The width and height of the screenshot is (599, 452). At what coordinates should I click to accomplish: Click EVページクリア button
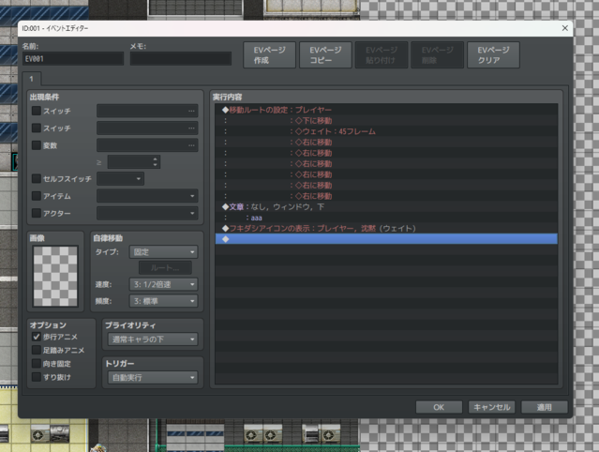(493, 55)
